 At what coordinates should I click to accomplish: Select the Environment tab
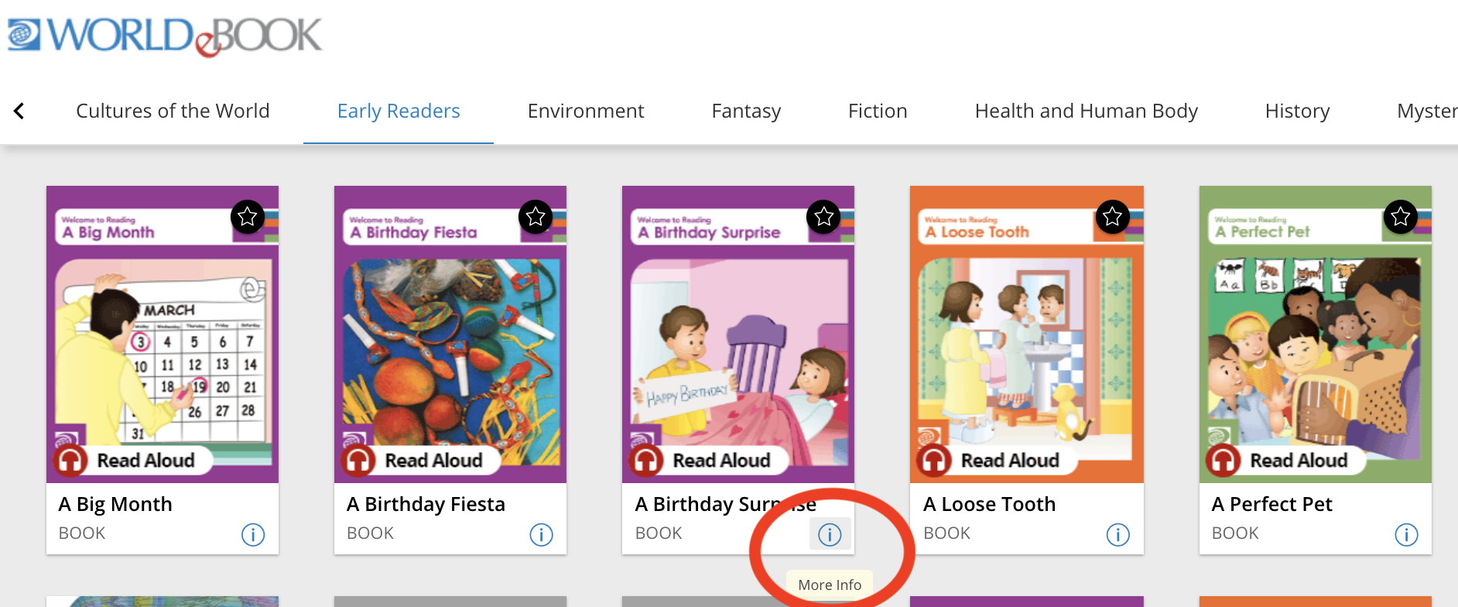tap(586, 111)
